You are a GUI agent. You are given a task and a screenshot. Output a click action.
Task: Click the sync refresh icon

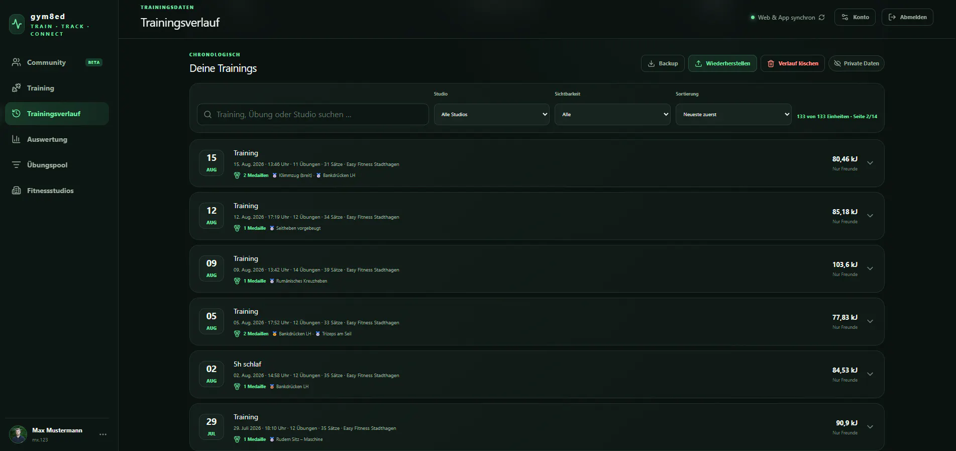click(821, 17)
